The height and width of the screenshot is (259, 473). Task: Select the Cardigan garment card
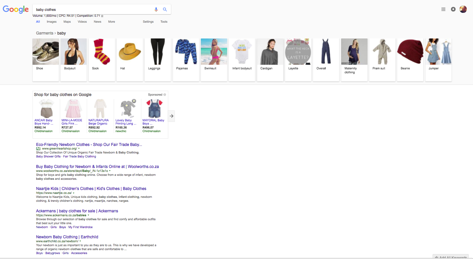[270, 60]
